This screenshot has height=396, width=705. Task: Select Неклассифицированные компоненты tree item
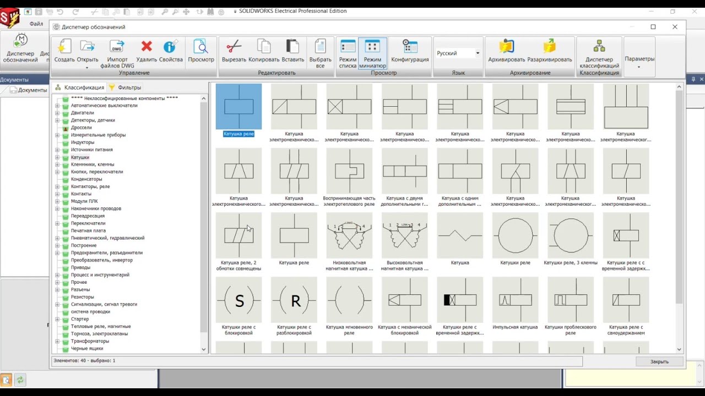[x=124, y=98]
